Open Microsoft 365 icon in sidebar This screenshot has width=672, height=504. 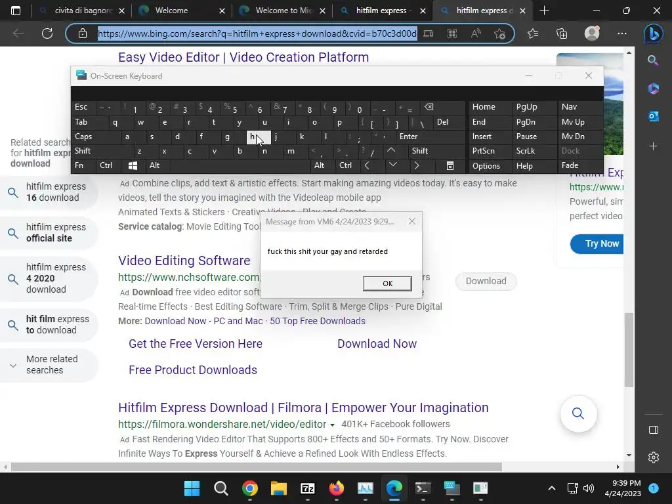653,89
